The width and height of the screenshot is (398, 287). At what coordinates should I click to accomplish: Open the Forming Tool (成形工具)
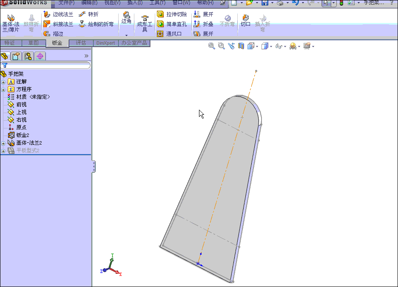pos(145,23)
